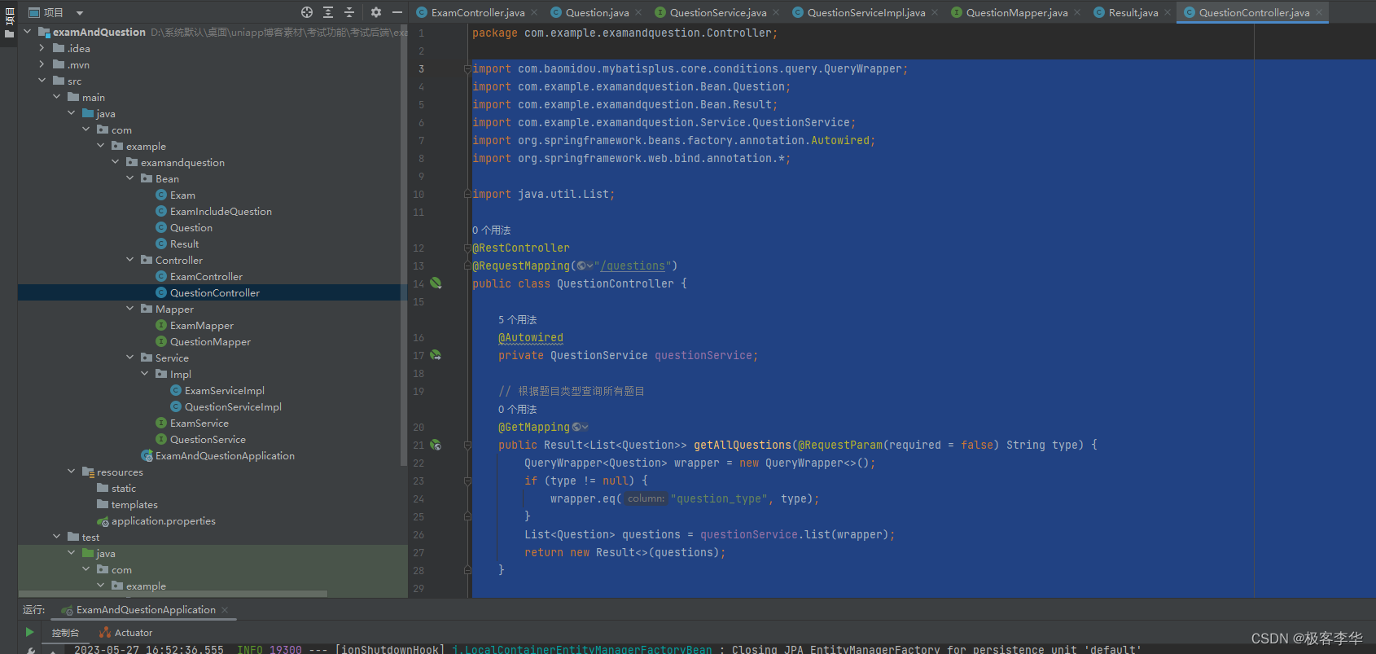Collapse all project tree nodes icon
This screenshot has width=1376, height=654.
coord(349,12)
